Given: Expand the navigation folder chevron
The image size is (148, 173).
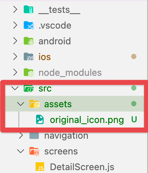Looking at the screenshot, I should tap(21, 135).
